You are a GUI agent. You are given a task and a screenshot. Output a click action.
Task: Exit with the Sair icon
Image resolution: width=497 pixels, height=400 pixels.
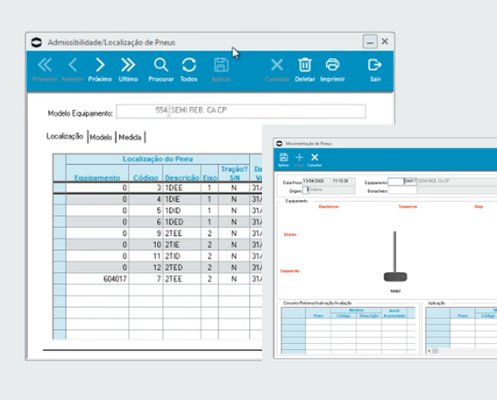click(x=375, y=70)
